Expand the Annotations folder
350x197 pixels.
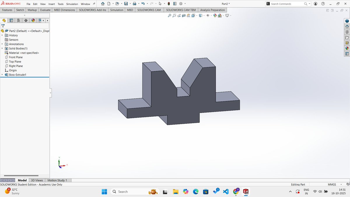2,44
